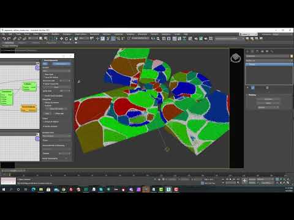Open the named selection sets dropdown
294x220 pixels.
coord(140,38)
